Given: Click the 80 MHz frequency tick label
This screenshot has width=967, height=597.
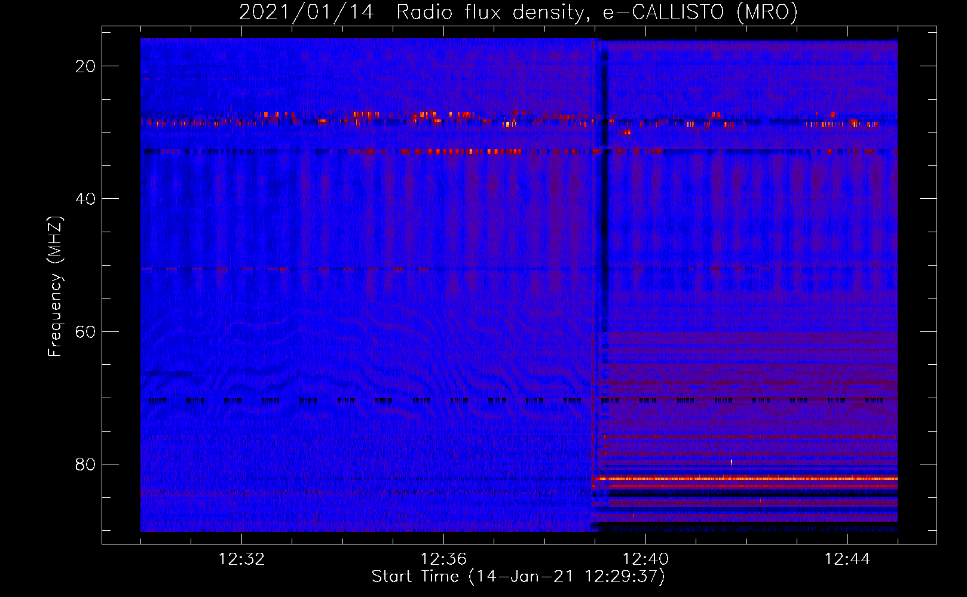Looking at the screenshot, I should [x=86, y=464].
